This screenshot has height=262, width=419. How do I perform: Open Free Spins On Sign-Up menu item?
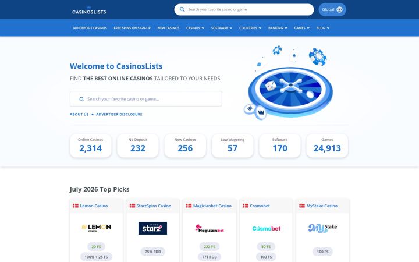pos(132,28)
